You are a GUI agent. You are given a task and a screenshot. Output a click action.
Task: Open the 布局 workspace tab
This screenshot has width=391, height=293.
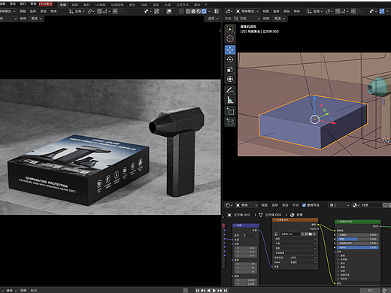pyautogui.click(x=63, y=5)
